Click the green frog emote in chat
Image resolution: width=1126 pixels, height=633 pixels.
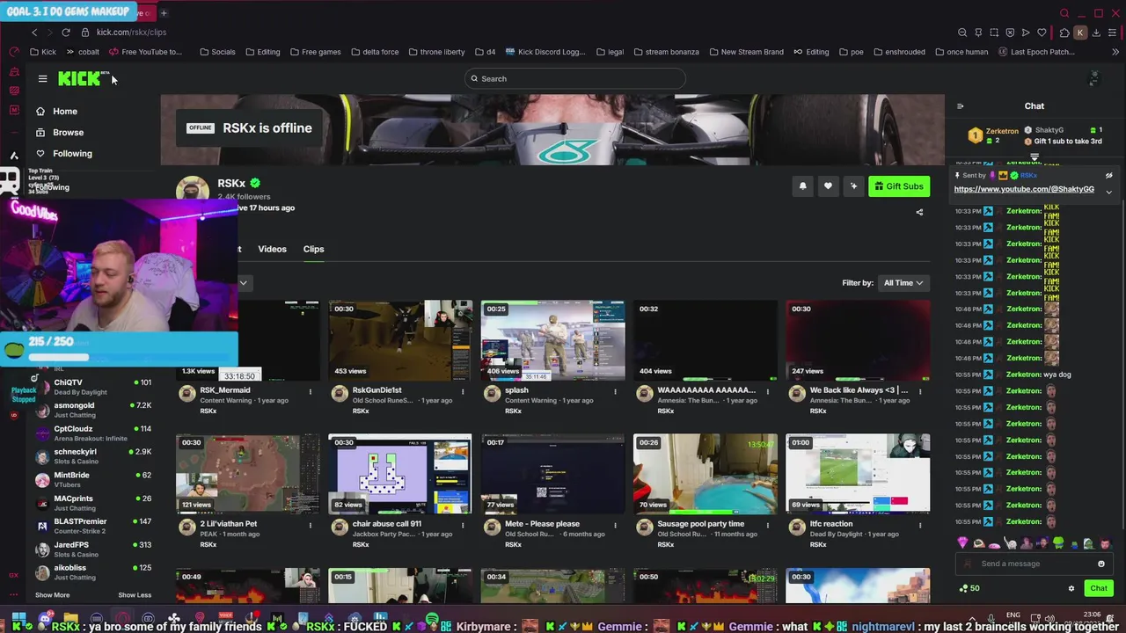point(1058,543)
